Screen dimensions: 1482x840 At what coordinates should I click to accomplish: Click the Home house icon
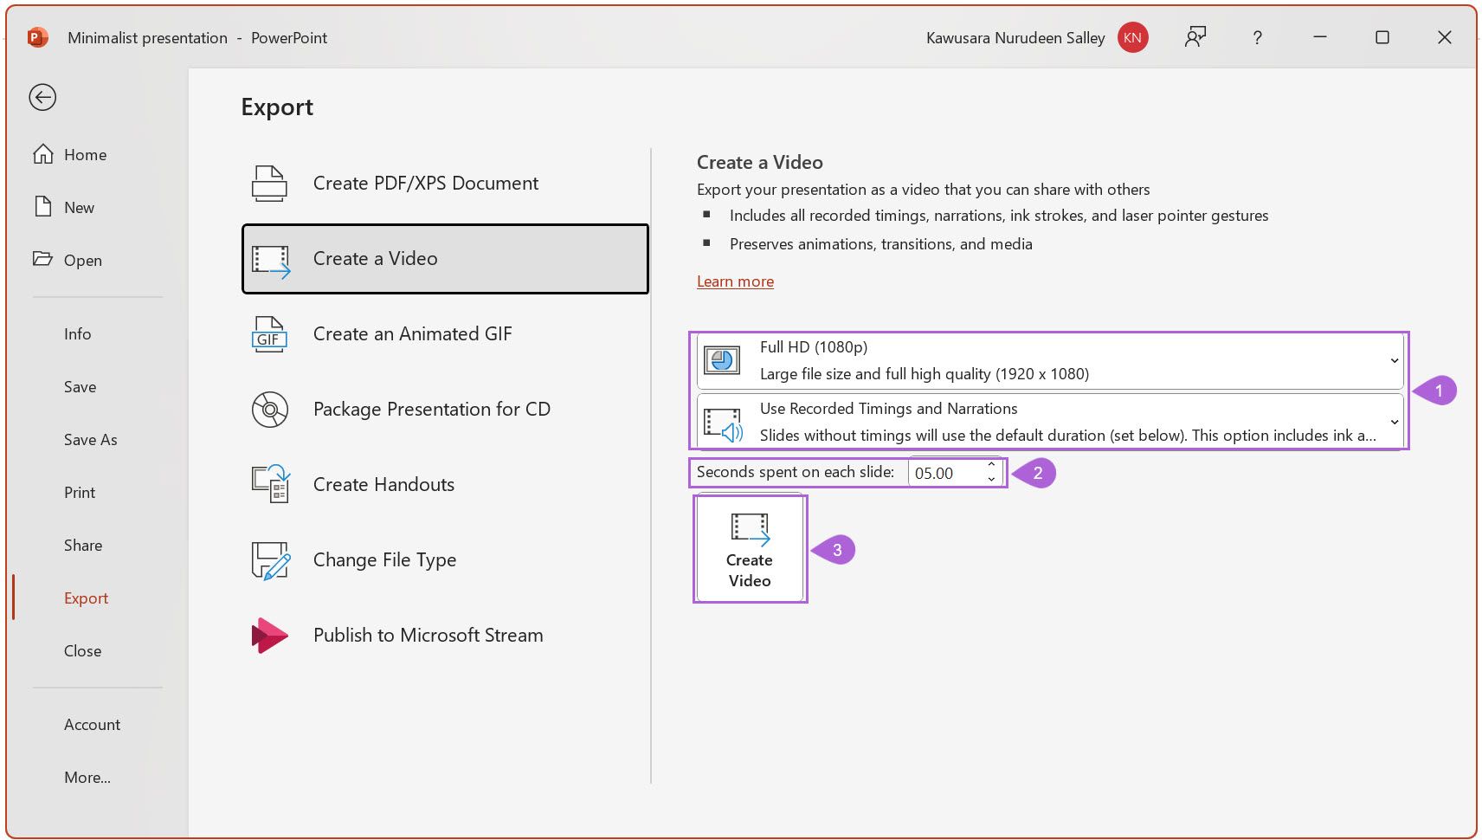pos(43,154)
